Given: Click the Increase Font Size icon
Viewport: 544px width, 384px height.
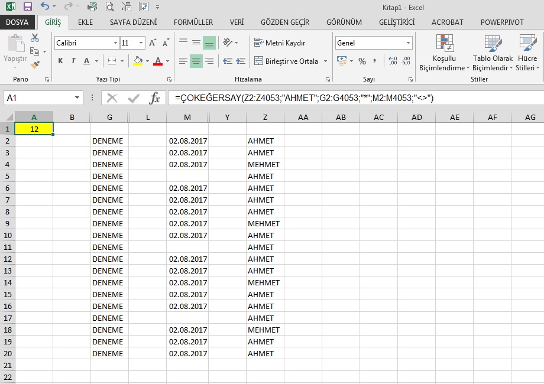Looking at the screenshot, I should (153, 43).
